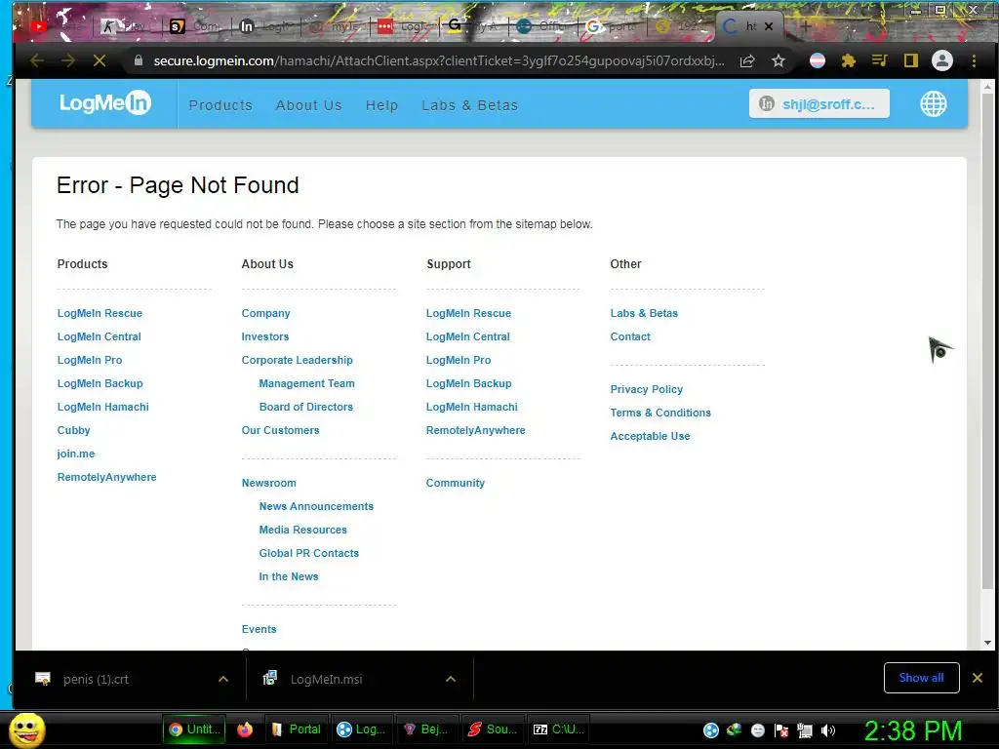999x749 pixels.
Task: Switch to the 7-Zip C:\U... taskbar window
Action: (557, 729)
